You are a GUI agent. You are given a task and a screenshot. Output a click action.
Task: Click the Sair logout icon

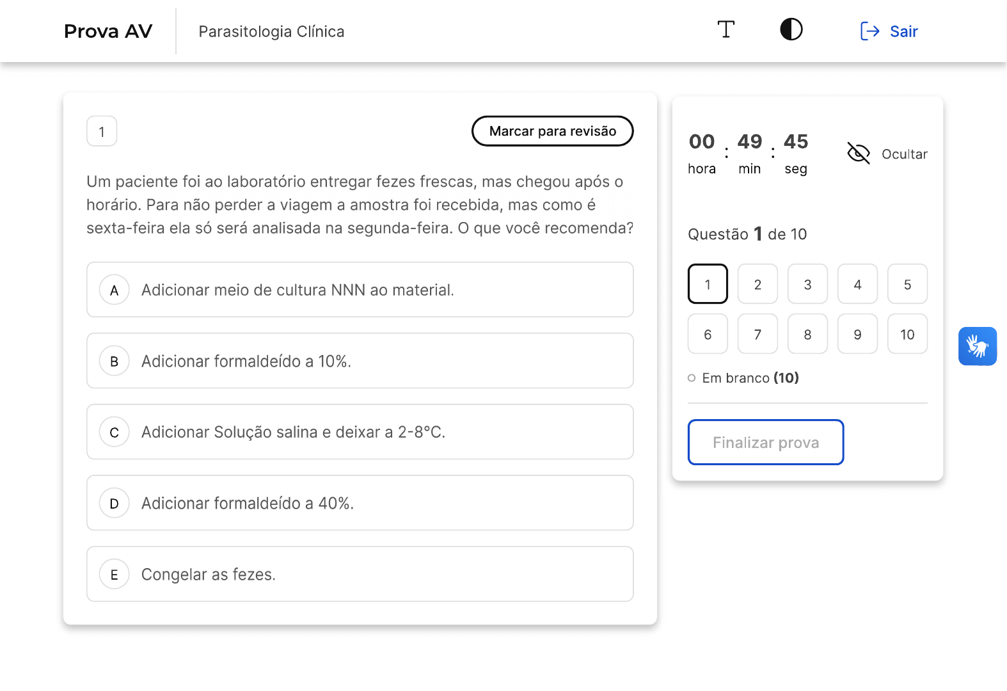coord(869,31)
